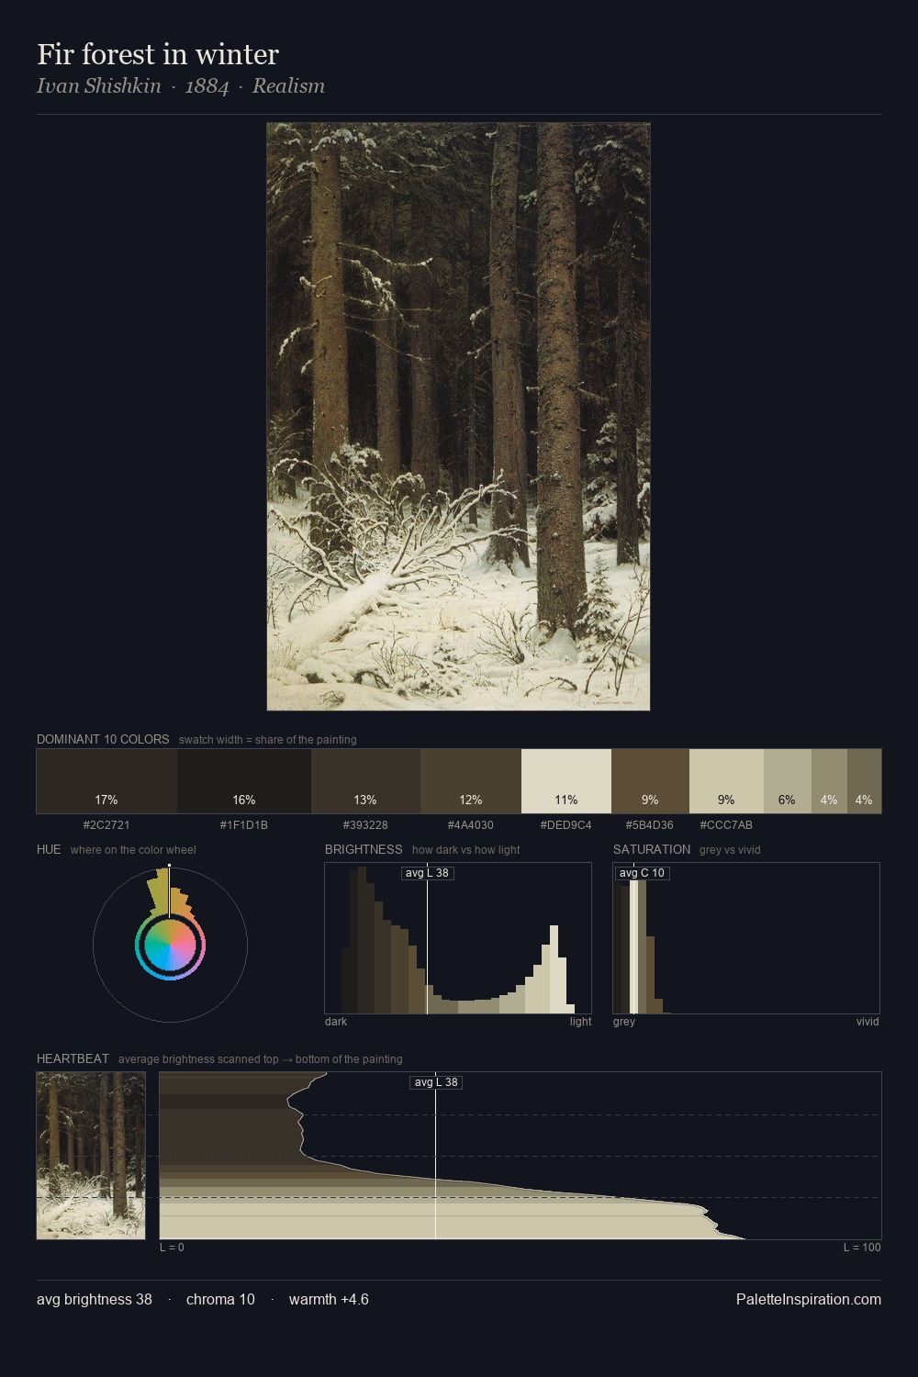918x1377 pixels.
Task: Click the hex code #1F1D1B
Action: (244, 824)
